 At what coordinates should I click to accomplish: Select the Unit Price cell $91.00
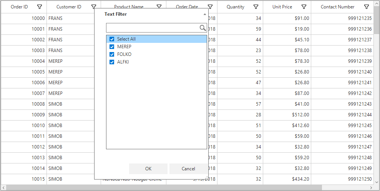pyautogui.click(x=287, y=18)
